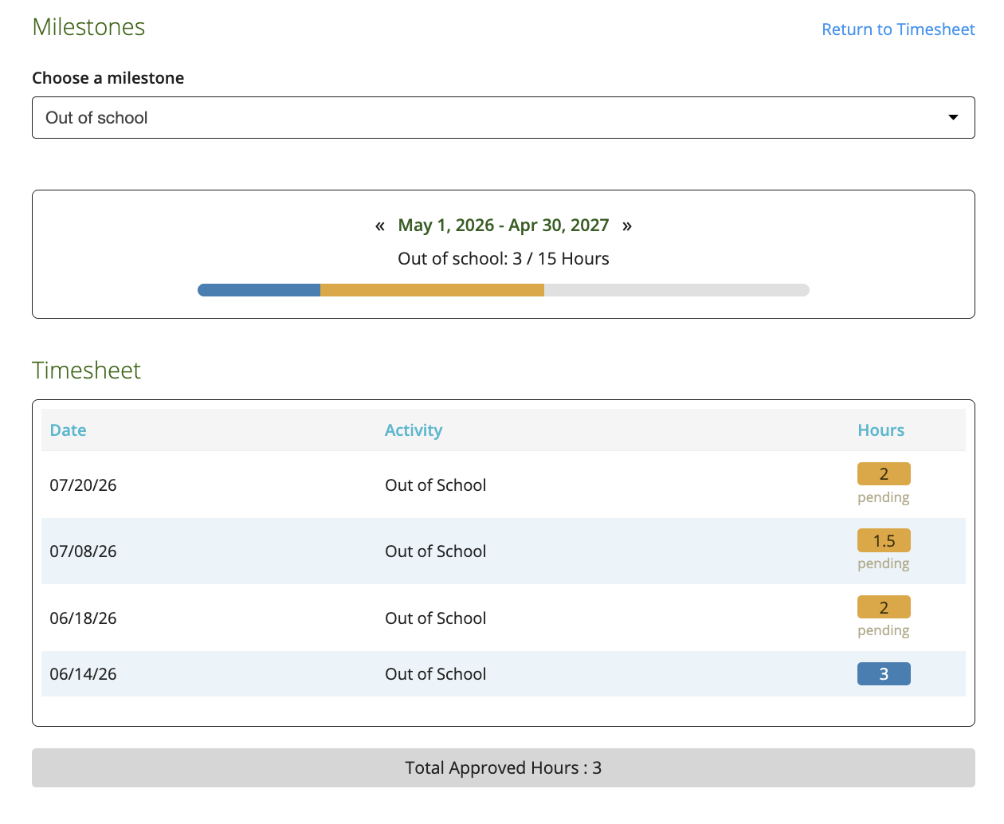
Task: Click the gray remaining portion of progress bar
Action: (677, 290)
